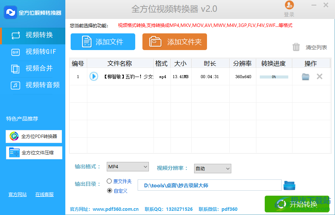The width and height of the screenshot is (335, 215).
Task: Click the 时长 column header
Action: (210, 63)
